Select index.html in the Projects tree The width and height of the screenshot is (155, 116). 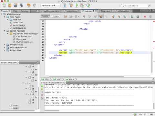click(18, 23)
